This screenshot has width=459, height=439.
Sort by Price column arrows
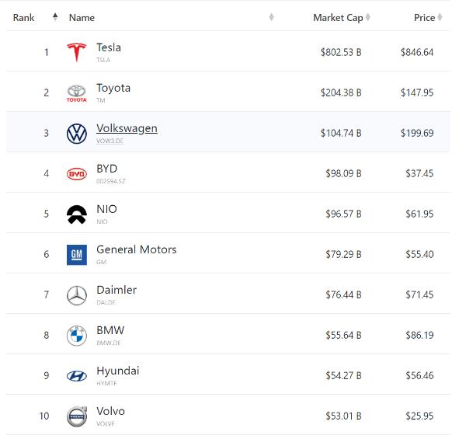(x=440, y=17)
